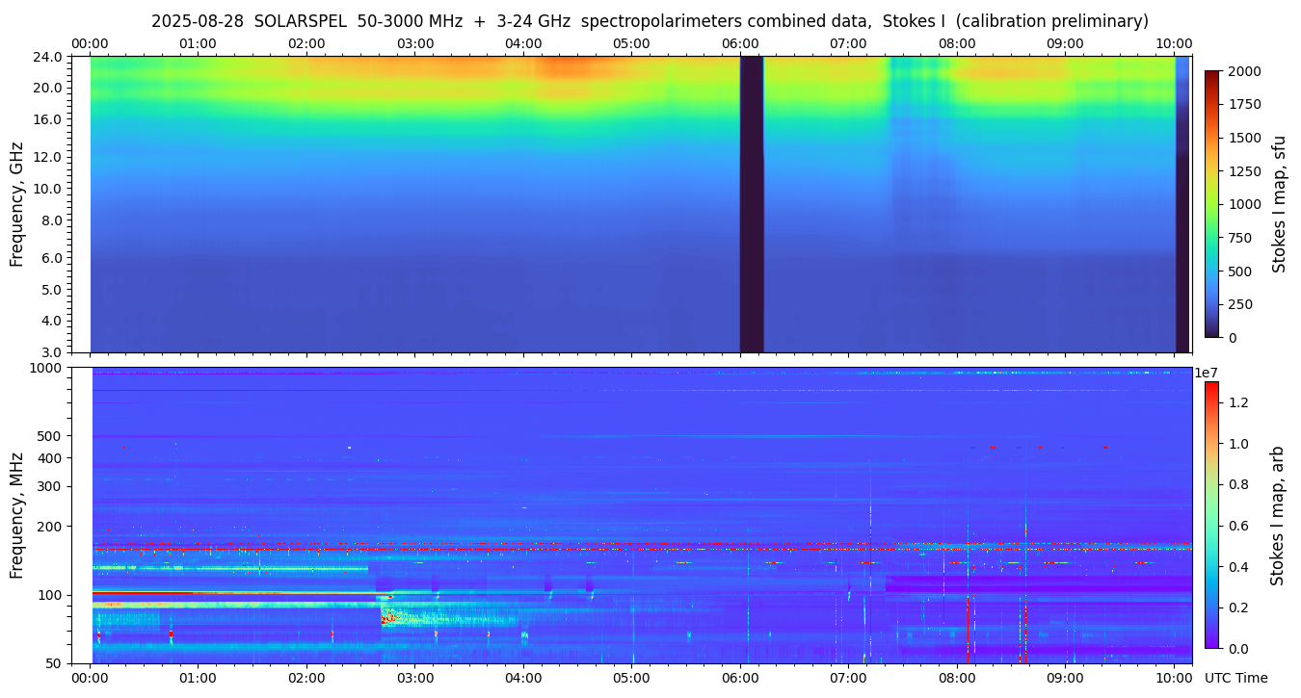
Task: Click the dark data gap after 06:00
Action: pos(751,204)
